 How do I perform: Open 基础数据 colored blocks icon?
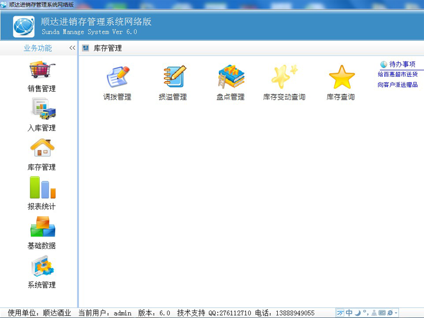42,227
